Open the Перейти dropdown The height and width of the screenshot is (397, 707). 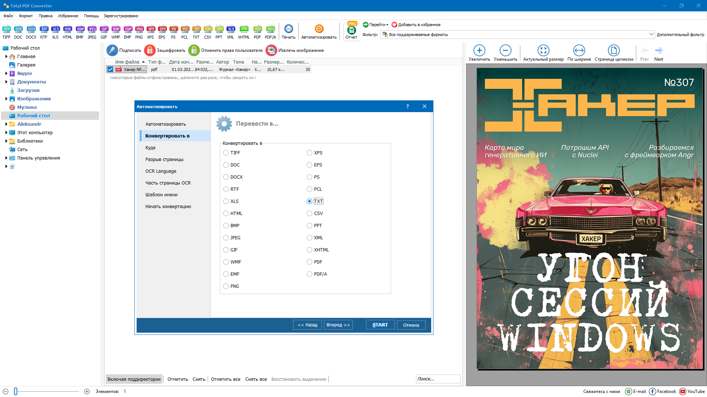click(x=375, y=25)
